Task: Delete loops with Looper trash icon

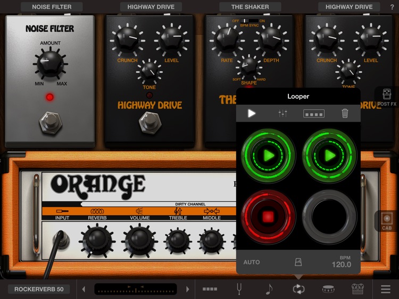Action: 345,113
